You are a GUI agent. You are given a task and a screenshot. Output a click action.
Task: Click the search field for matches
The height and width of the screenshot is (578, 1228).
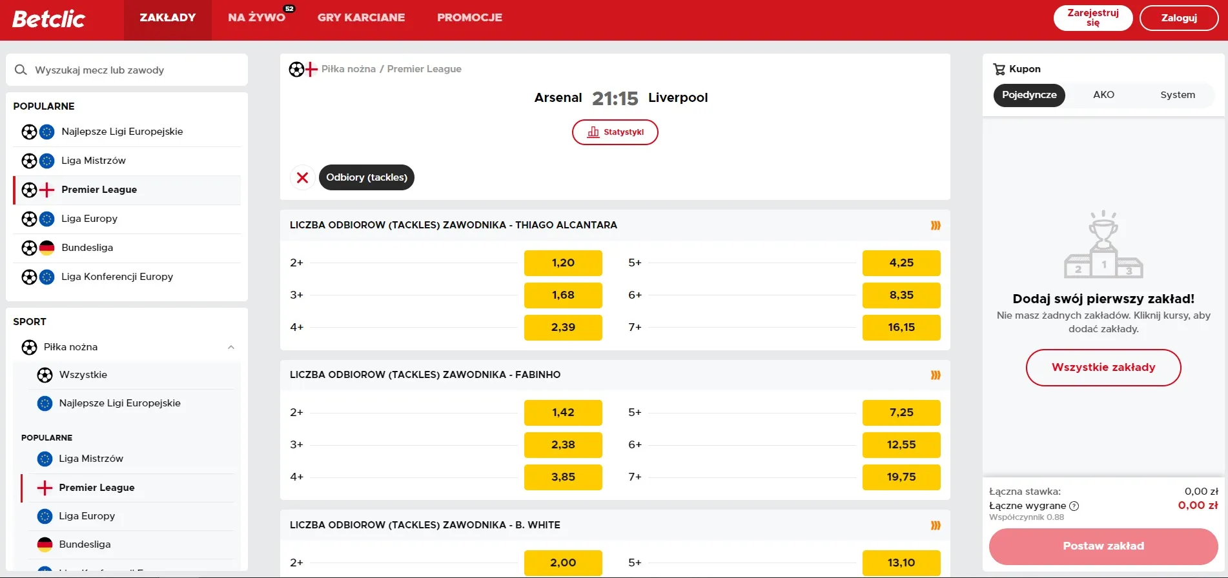(127, 70)
